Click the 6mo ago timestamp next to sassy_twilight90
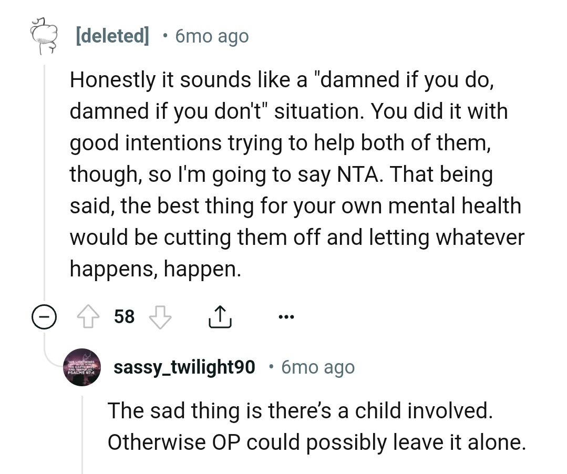567x474 pixels. tap(317, 367)
